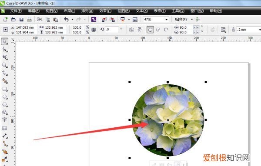Click the rotation angle field
The width and height of the screenshot is (261, 166).
[x=112, y=30]
